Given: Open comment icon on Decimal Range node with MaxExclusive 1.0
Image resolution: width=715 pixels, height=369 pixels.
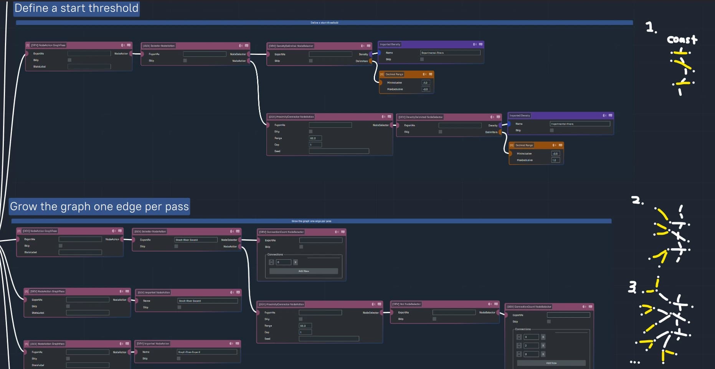Looking at the screenshot, I should point(560,145).
